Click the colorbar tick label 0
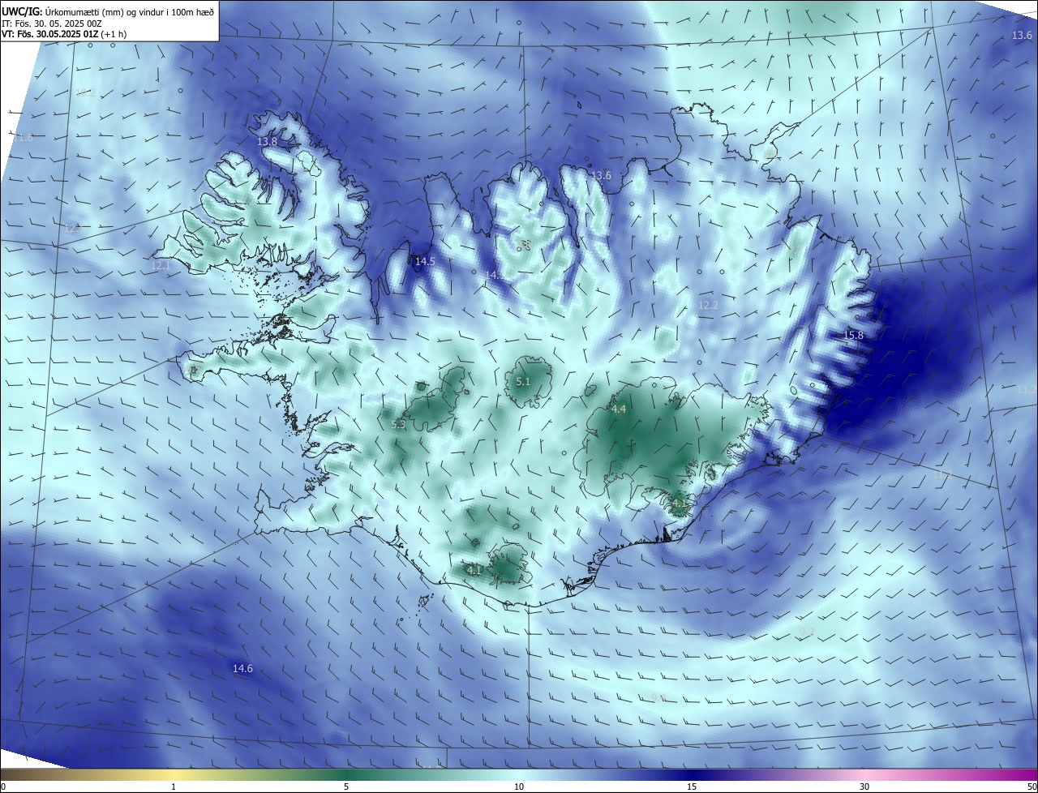Image resolution: width=1038 pixels, height=793 pixels. click(3, 787)
